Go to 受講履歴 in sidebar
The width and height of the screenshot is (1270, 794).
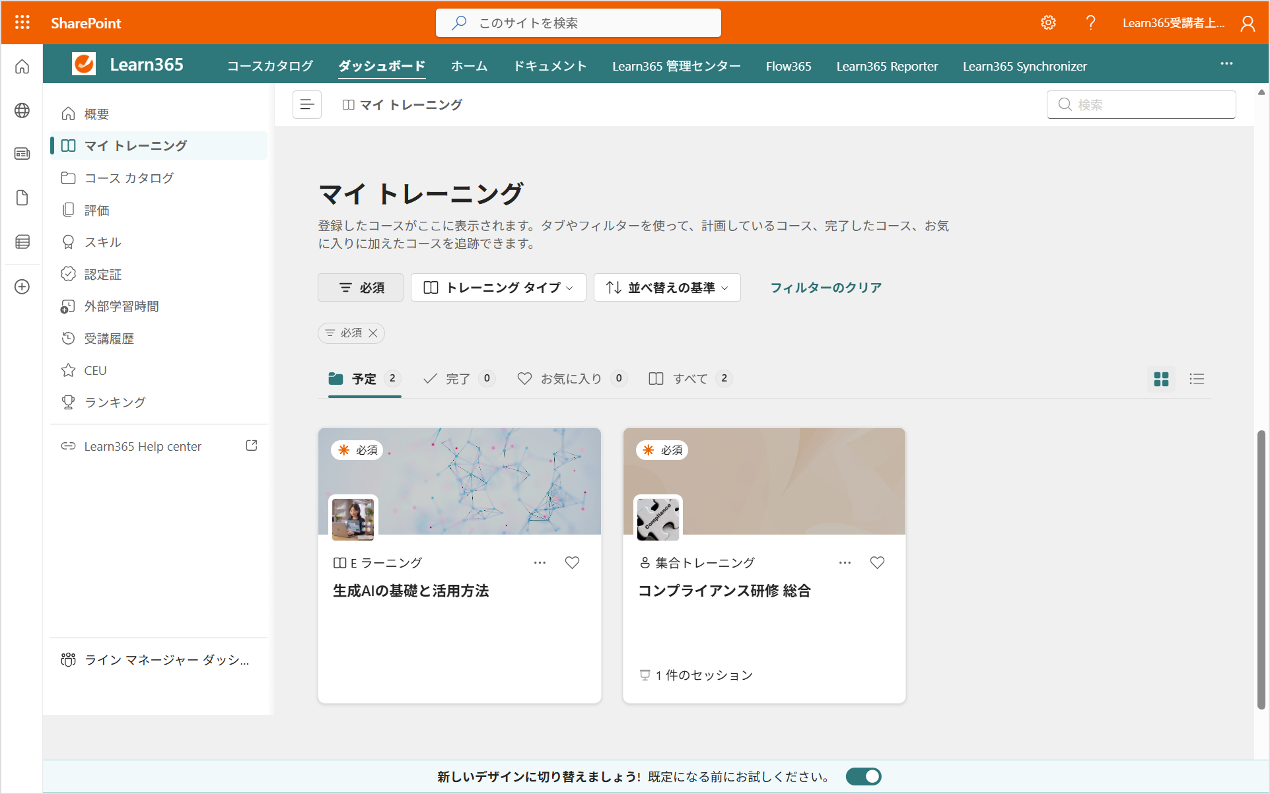pos(159,339)
